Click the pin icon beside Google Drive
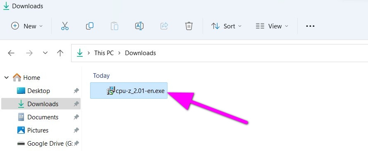Screen dimensions: 368x151 tap(76, 144)
